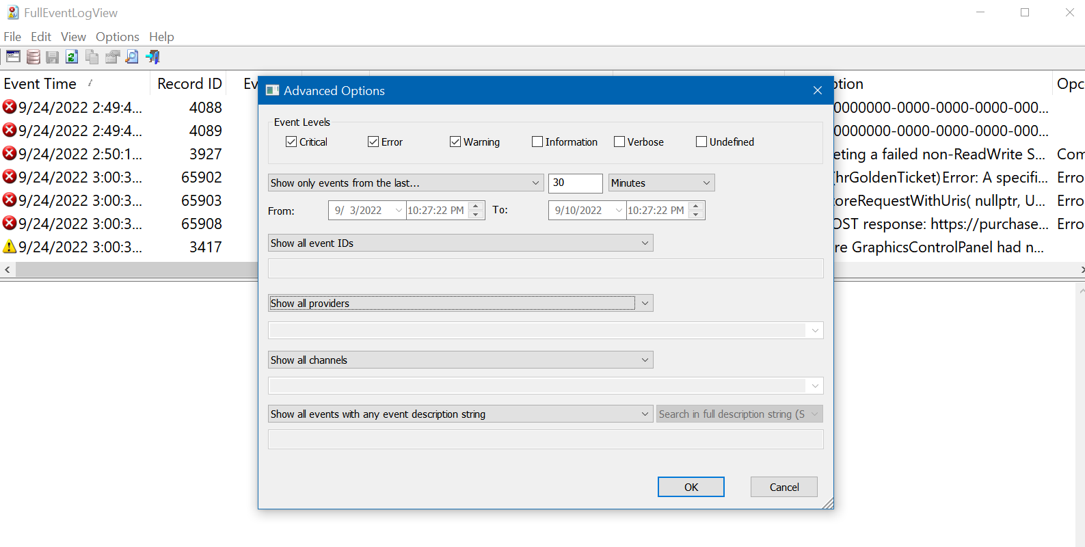Click the Advanced Options dialog title icon
This screenshot has height=547, width=1085.
(272, 90)
